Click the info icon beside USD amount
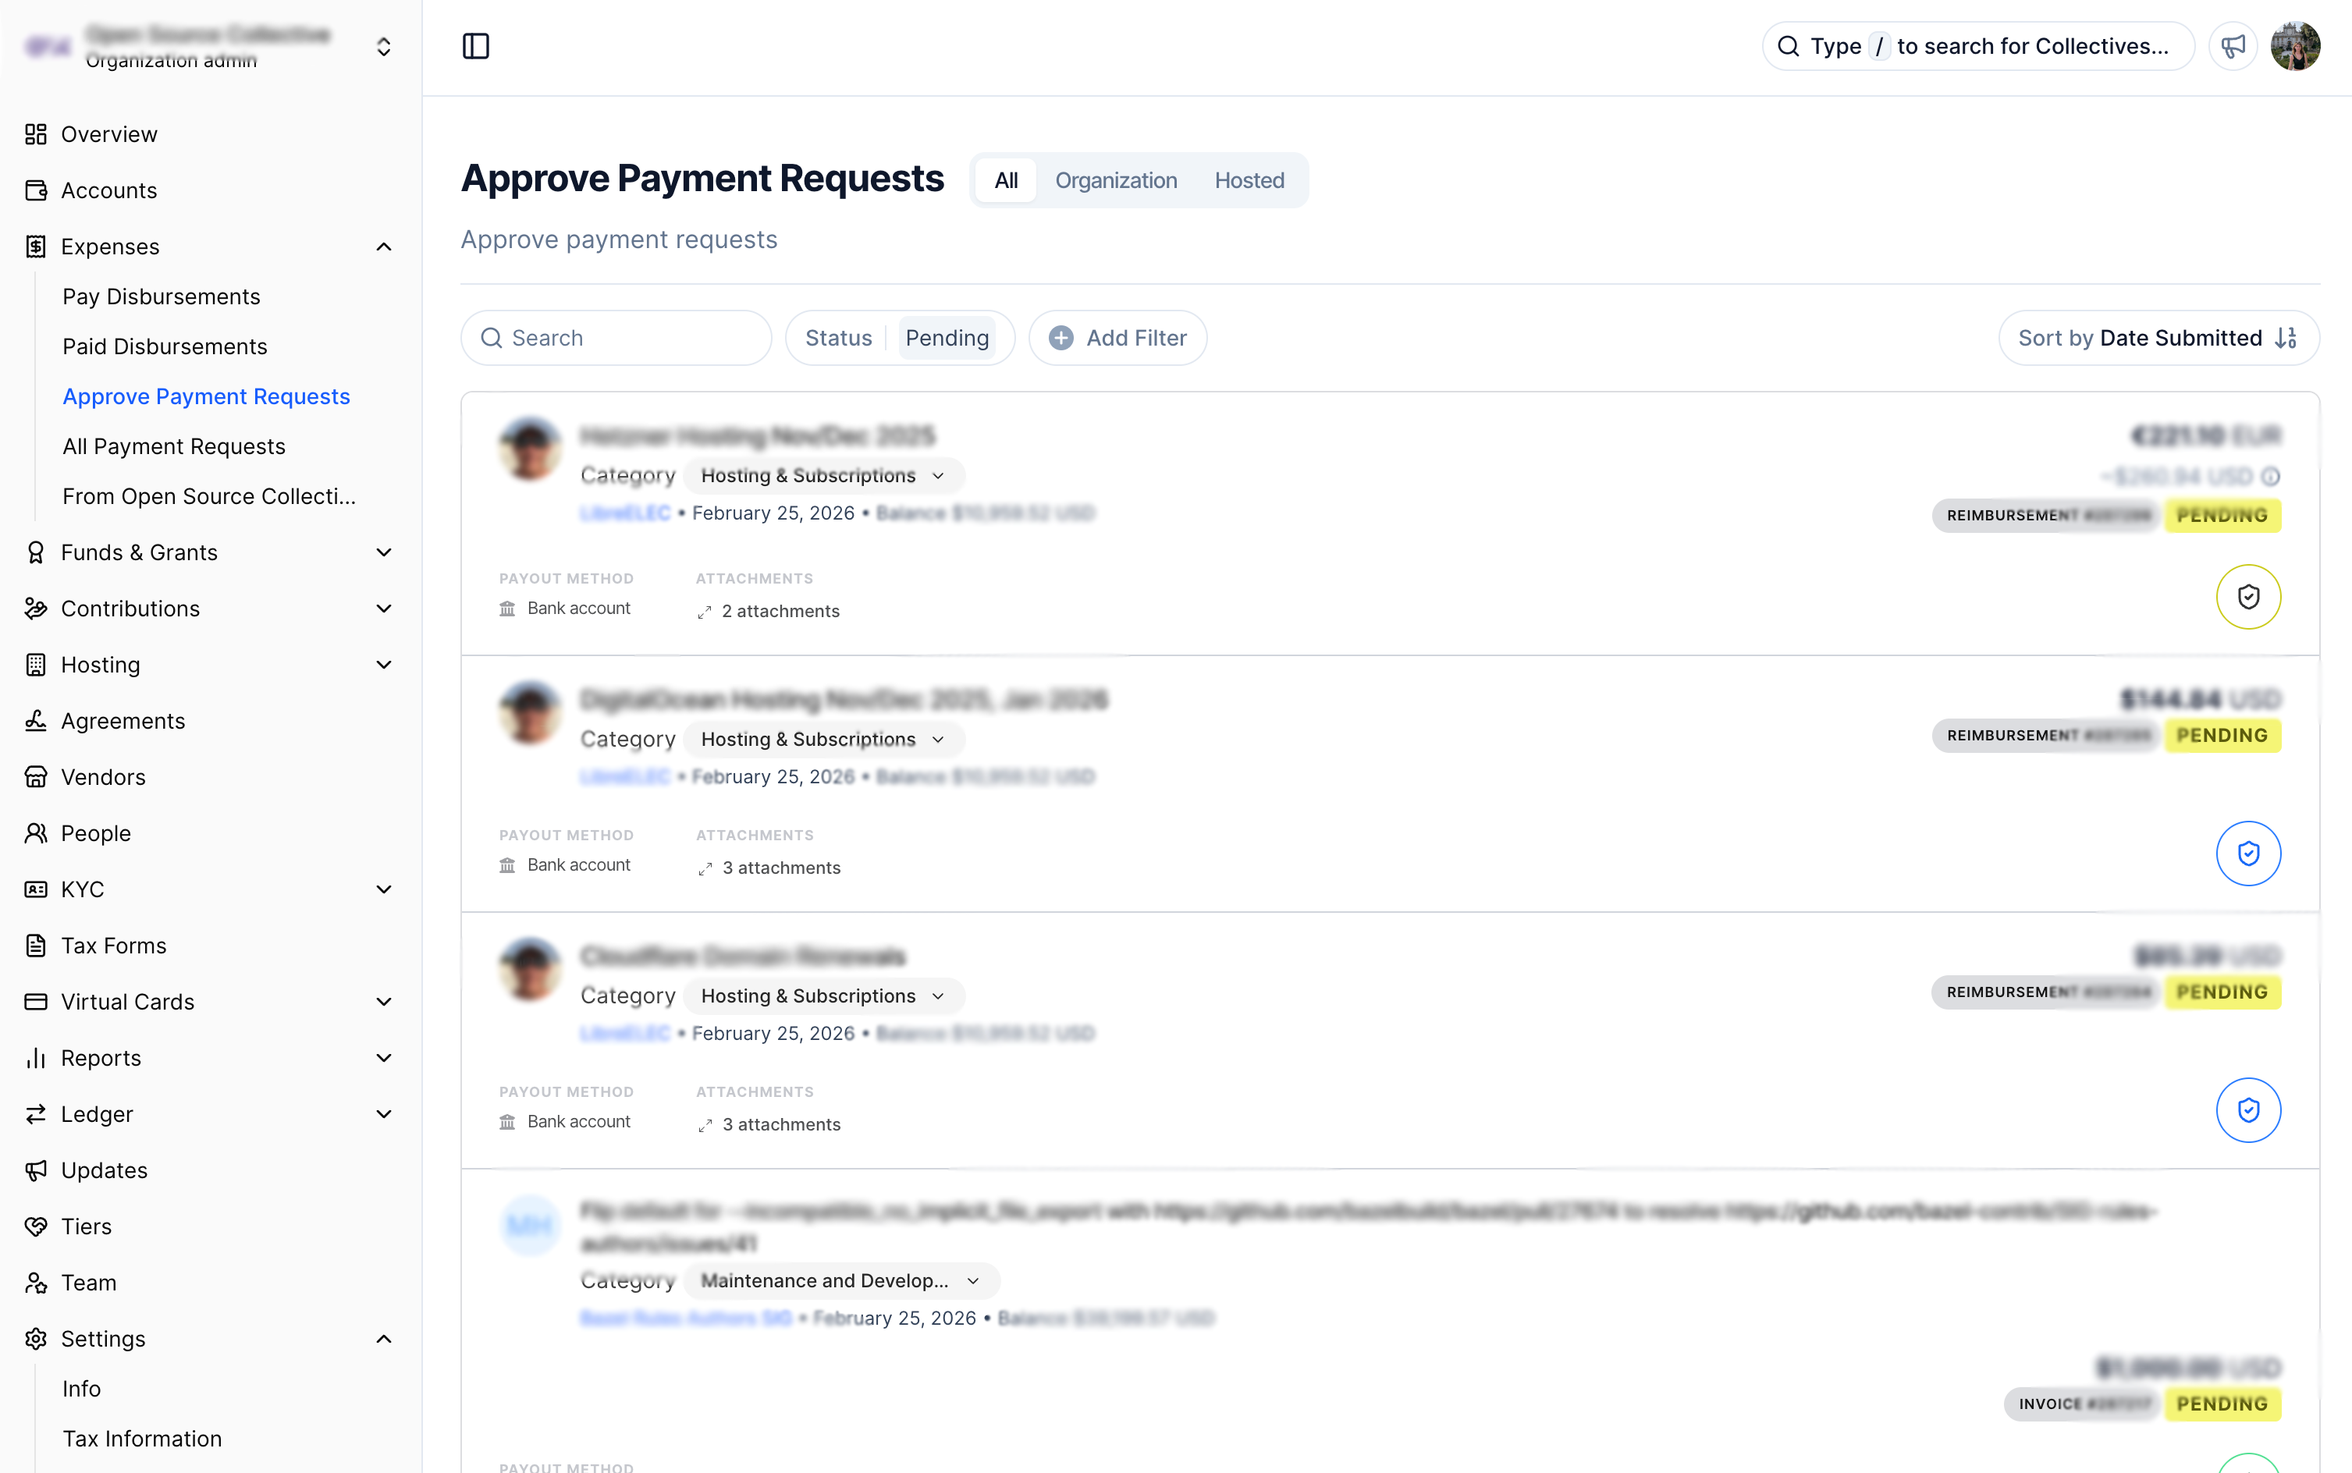 2270,477
